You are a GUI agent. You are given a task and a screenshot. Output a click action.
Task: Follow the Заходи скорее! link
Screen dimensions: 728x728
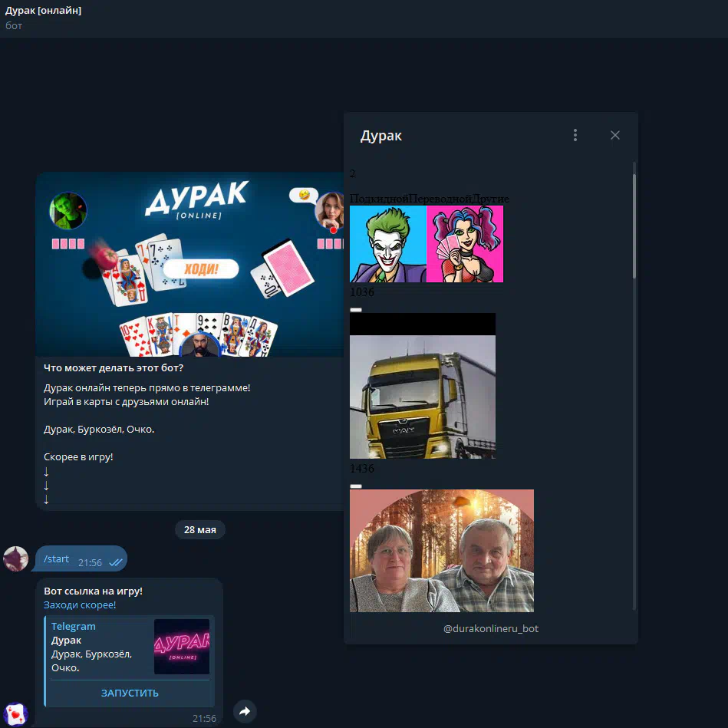point(80,605)
